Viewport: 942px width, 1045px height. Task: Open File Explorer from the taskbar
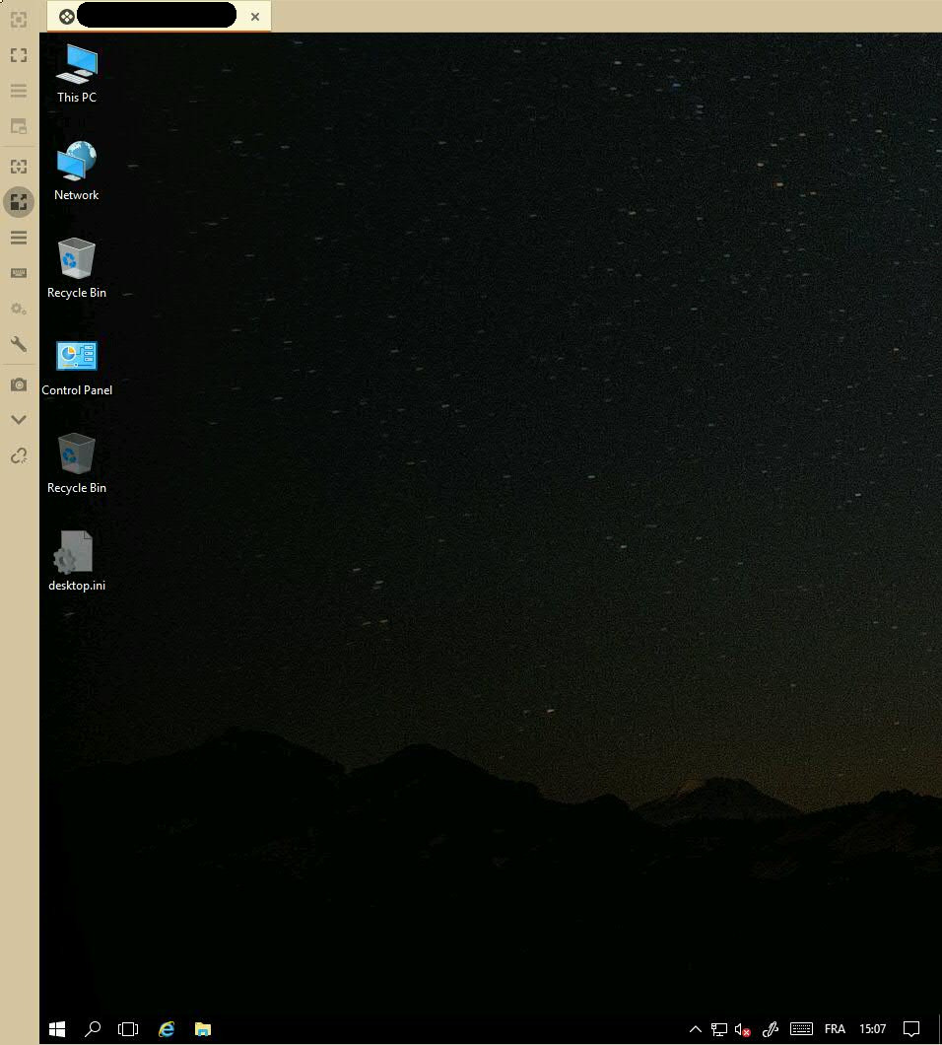coord(203,1028)
